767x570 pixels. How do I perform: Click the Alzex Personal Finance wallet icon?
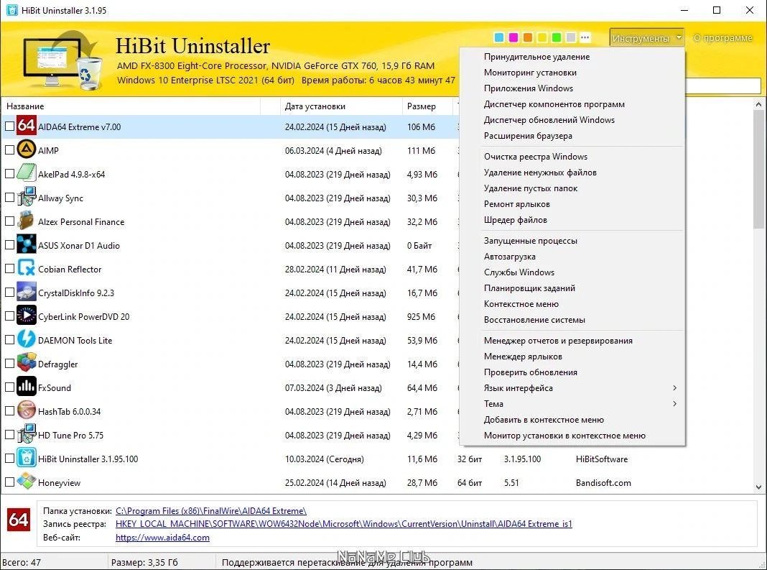26,221
